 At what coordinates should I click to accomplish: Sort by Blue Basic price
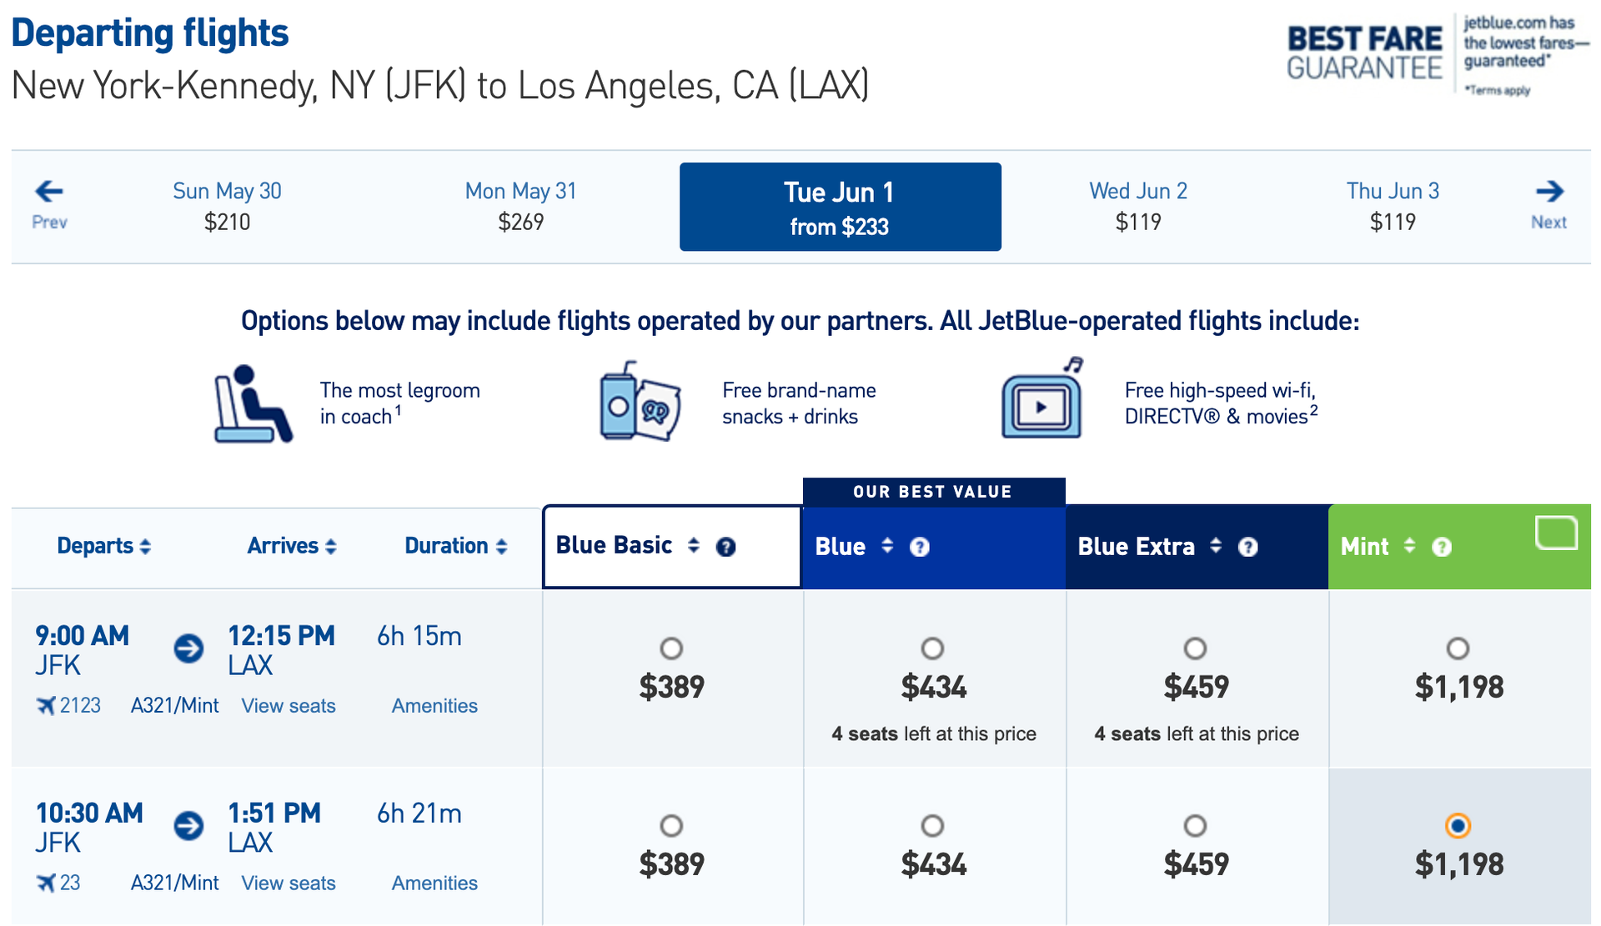coord(694,546)
